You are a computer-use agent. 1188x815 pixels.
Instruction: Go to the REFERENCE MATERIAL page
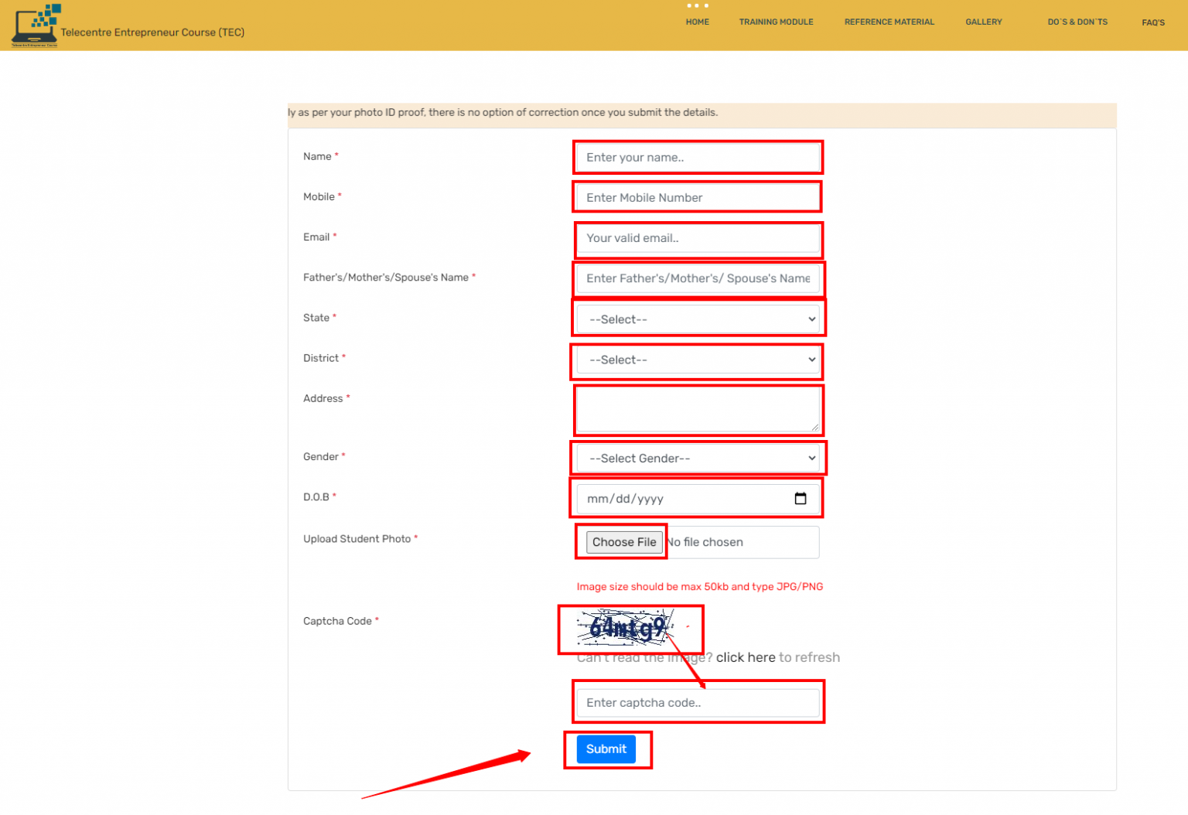point(889,22)
